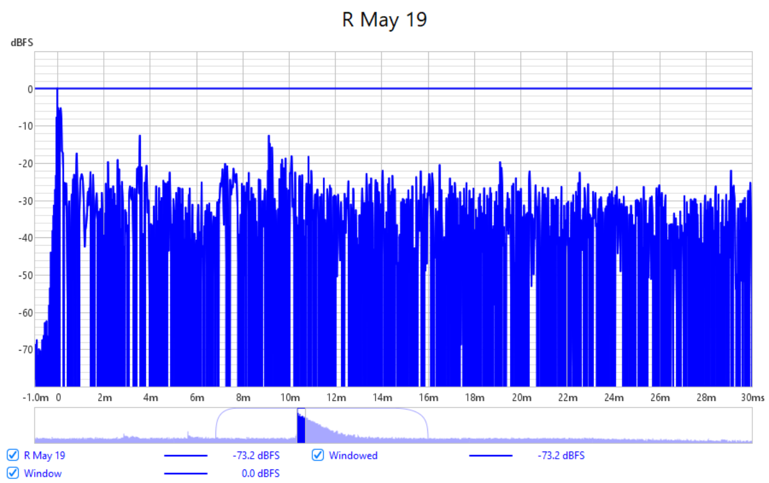The height and width of the screenshot is (483, 769).
Task: Click the Windowed -73.2 dBFS readout
Action: point(561,455)
